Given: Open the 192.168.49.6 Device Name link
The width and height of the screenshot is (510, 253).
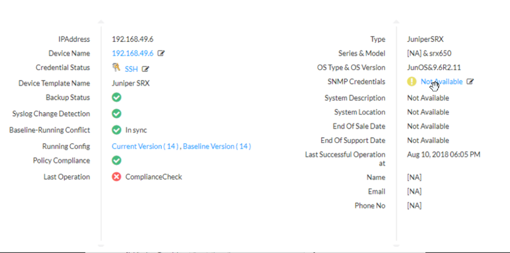Looking at the screenshot, I should point(132,54).
